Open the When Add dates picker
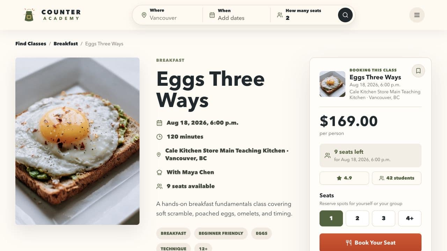 tap(237, 15)
